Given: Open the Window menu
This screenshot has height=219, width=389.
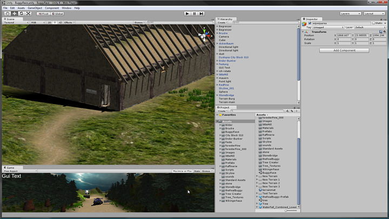Looking at the screenshot, I should point(66,8).
